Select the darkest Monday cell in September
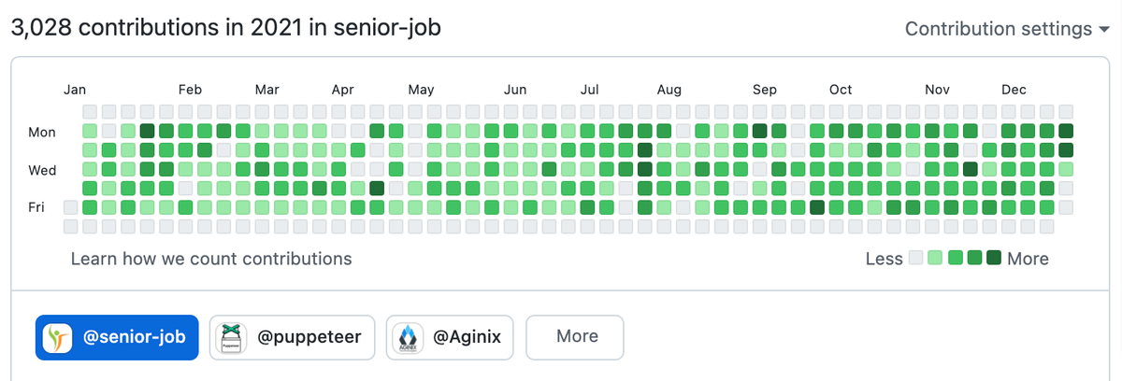Screen dimensions: 1122x381 coord(760,131)
